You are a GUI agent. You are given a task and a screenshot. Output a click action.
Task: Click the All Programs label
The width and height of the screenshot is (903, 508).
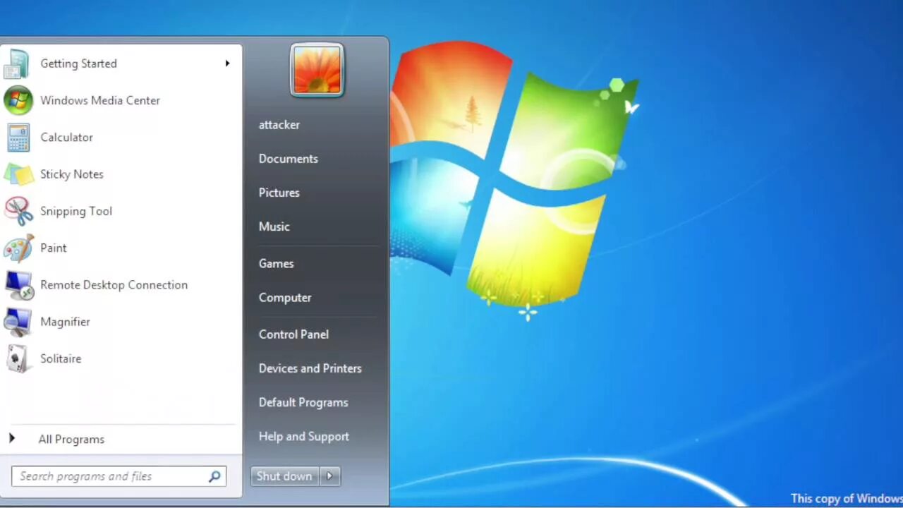(x=71, y=439)
